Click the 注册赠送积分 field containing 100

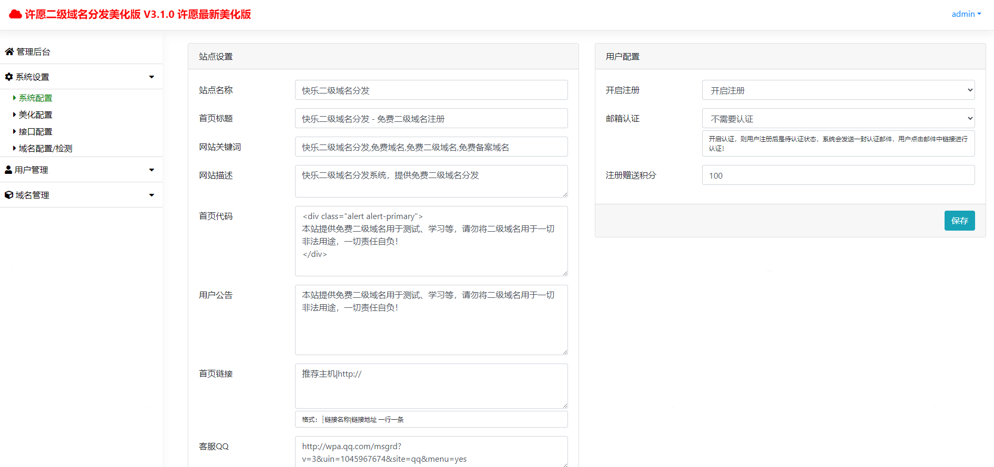pos(838,175)
